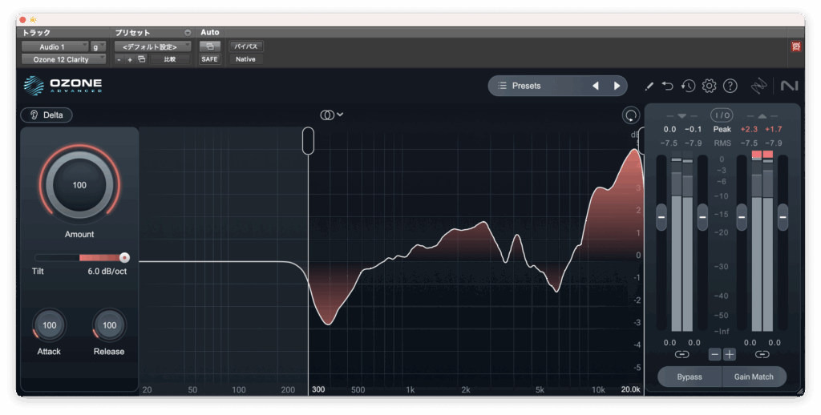Expand the stereo mode channel dropdown
Image resolution: width=821 pixels, height=415 pixels.
pyautogui.click(x=332, y=115)
